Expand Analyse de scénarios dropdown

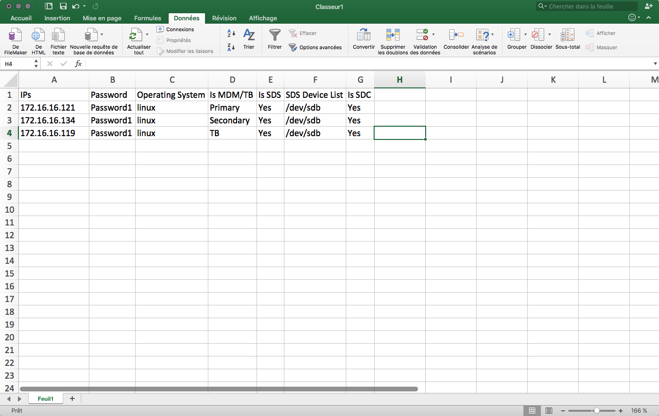click(x=493, y=35)
